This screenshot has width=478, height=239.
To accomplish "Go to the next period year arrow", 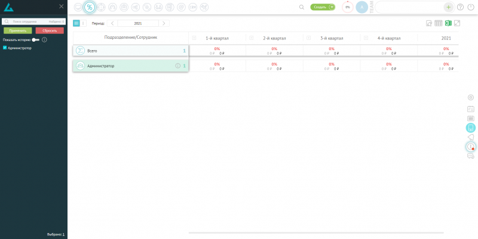I will [x=164, y=23].
